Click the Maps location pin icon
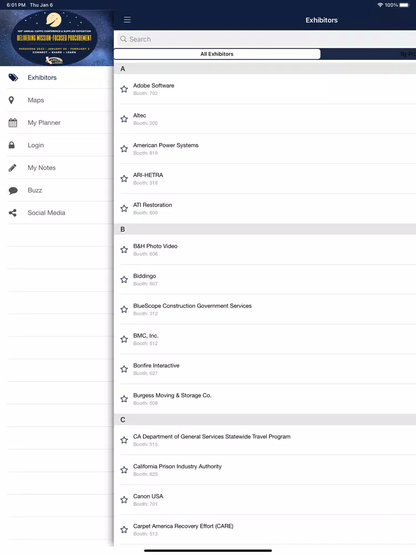 click(11, 100)
